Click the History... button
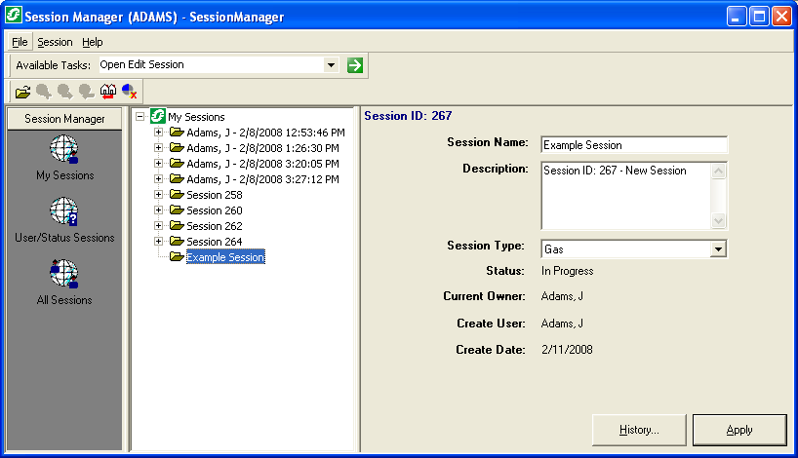The image size is (798, 458). [x=639, y=430]
